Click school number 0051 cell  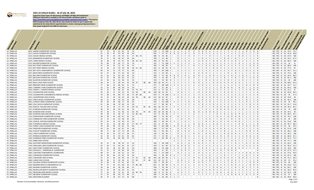(x=31, y=51)
